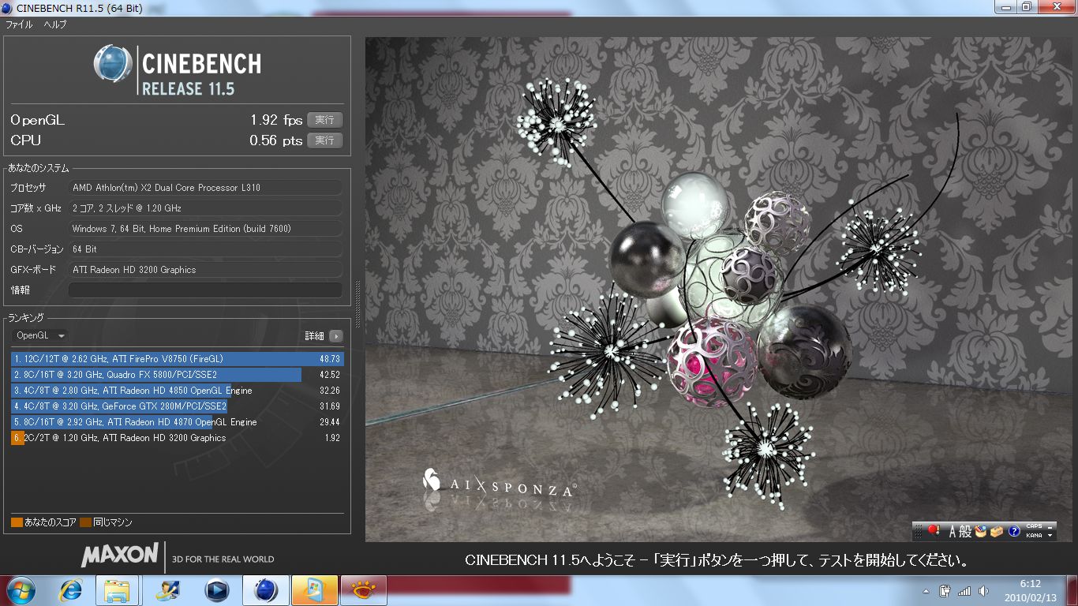Click the cores value 2 コア, 2 スレッド
Image resolution: width=1078 pixels, height=606 pixels.
[x=205, y=208]
